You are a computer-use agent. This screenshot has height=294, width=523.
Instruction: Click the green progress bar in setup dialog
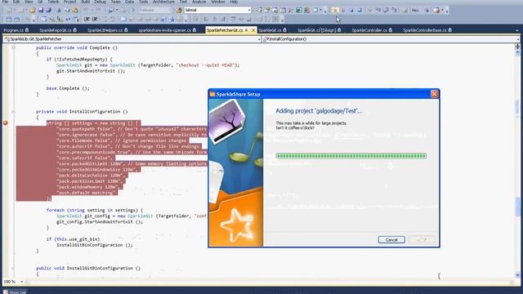point(351,156)
